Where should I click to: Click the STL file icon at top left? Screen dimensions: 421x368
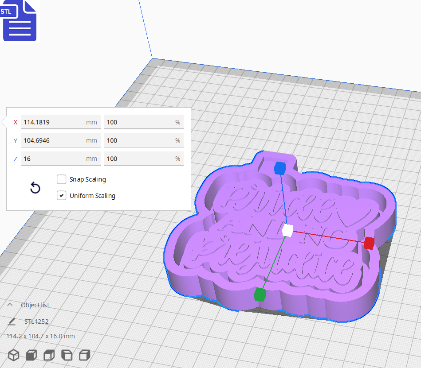click(20, 21)
